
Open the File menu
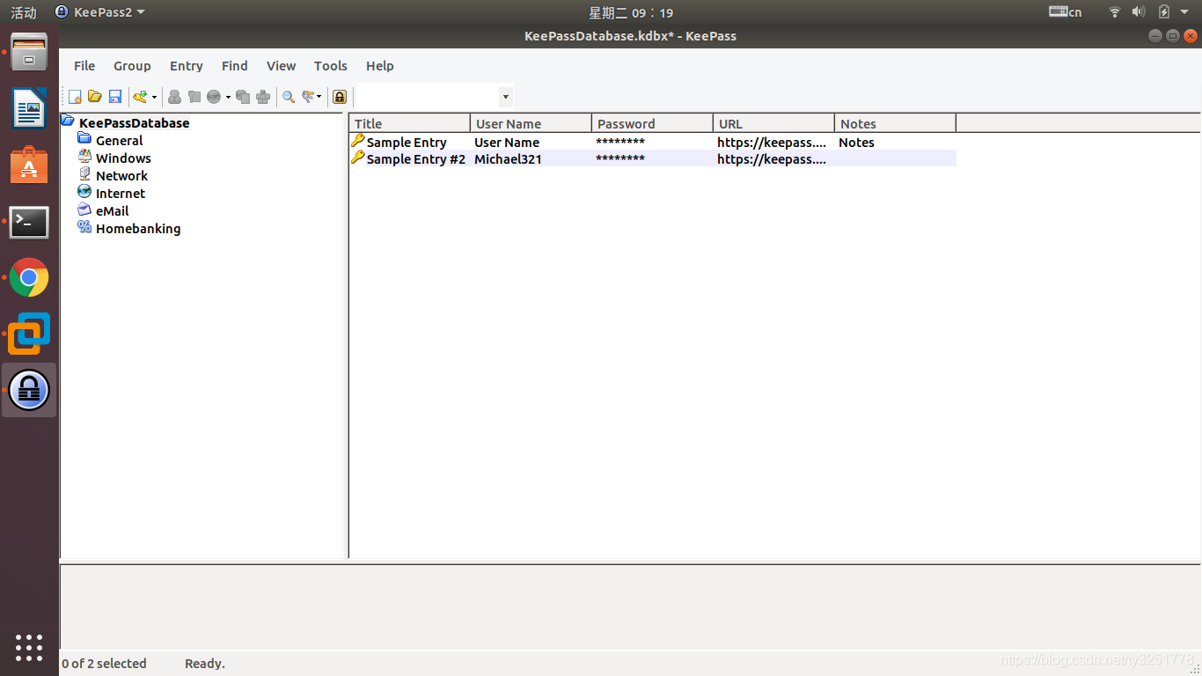point(84,66)
